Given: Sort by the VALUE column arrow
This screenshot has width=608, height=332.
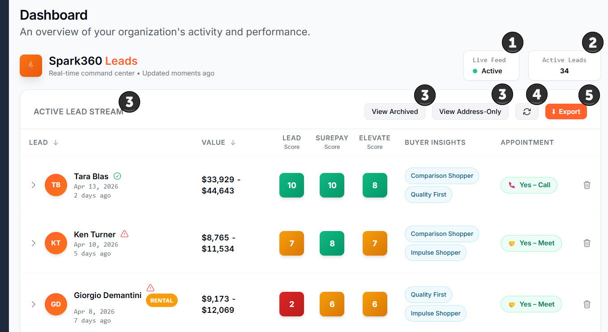Looking at the screenshot, I should coord(233,143).
